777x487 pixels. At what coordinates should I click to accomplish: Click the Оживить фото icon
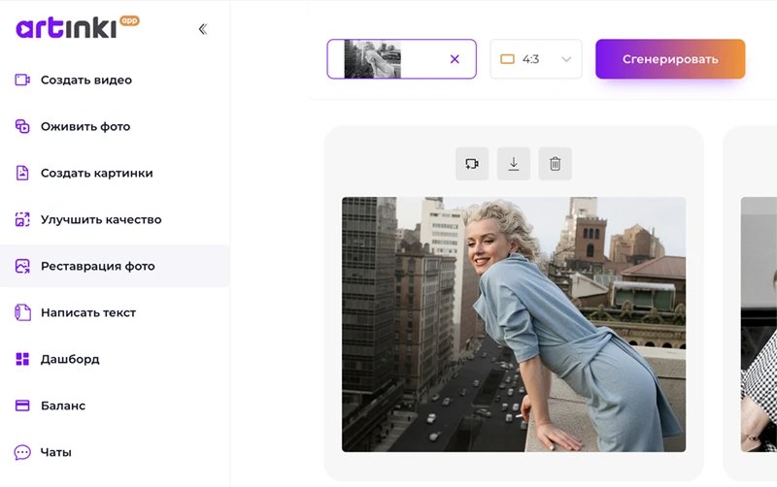tap(22, 126)
